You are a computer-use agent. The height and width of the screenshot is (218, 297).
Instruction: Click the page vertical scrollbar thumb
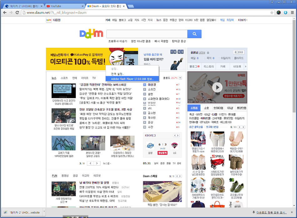[x=294, y=66]
